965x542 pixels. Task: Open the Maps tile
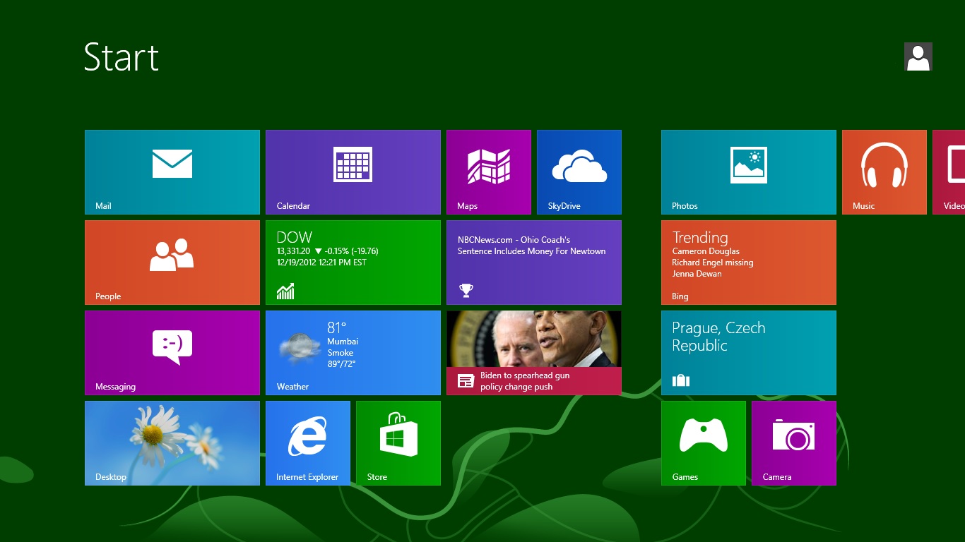(488, 171)
